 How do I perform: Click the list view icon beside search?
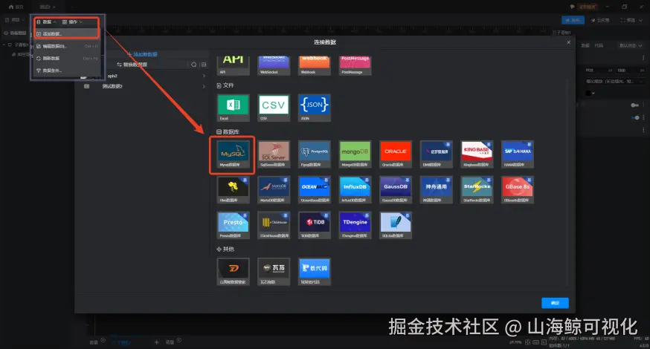[x=204, y=65]
